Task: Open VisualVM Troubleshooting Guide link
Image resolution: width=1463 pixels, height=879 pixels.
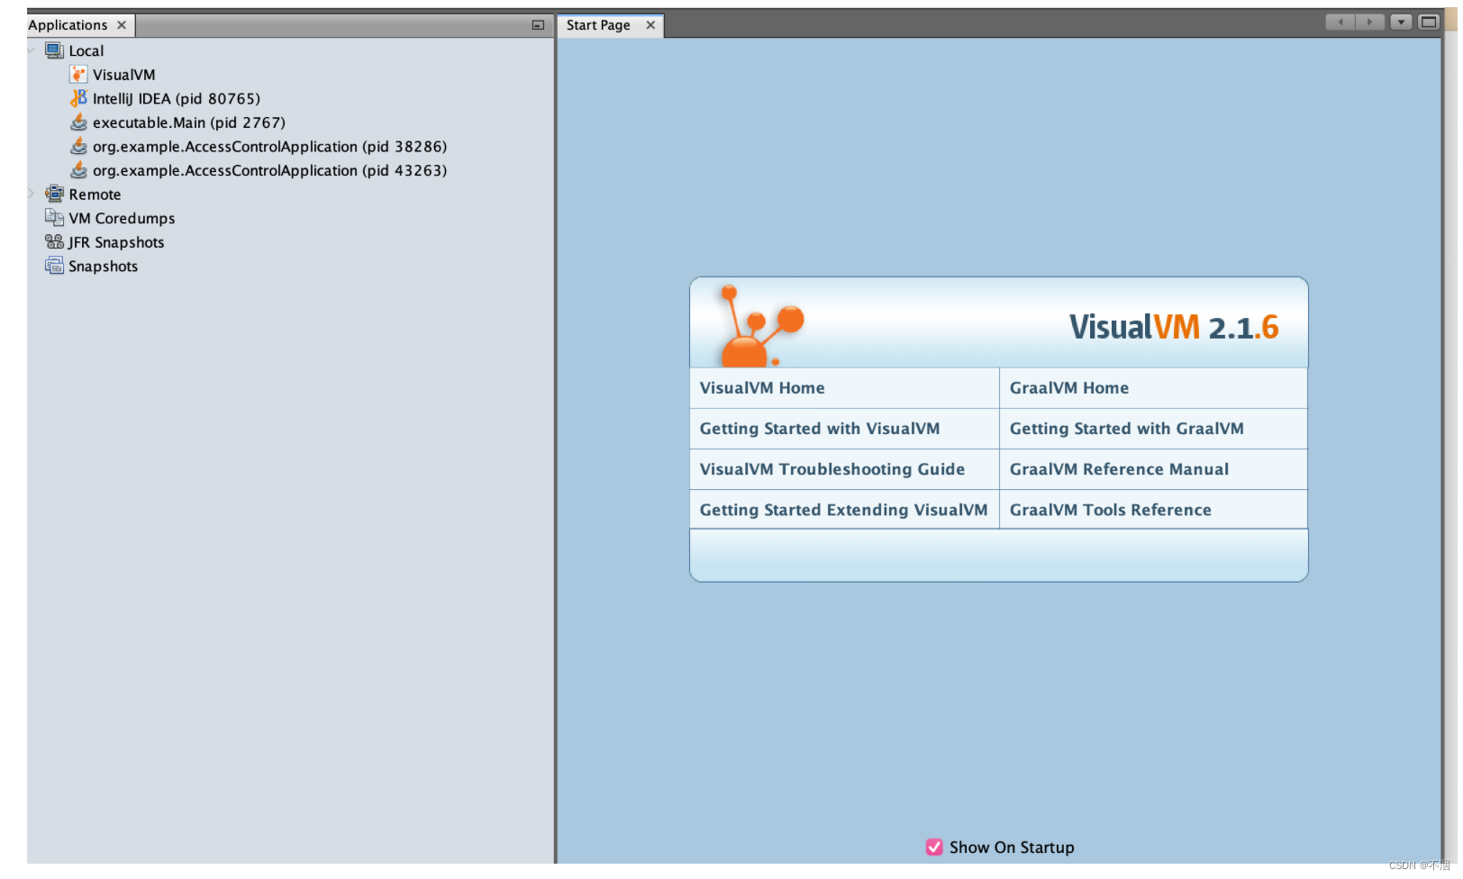Action: pos(832,469)
